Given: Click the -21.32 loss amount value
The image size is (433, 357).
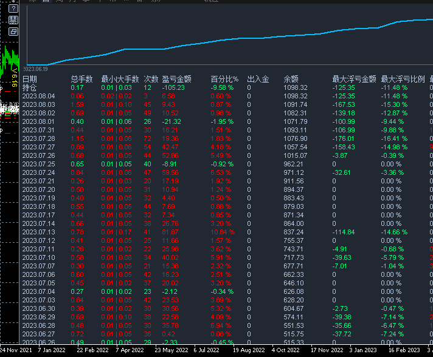Looking at the screenshot, I should pos(171,122).
